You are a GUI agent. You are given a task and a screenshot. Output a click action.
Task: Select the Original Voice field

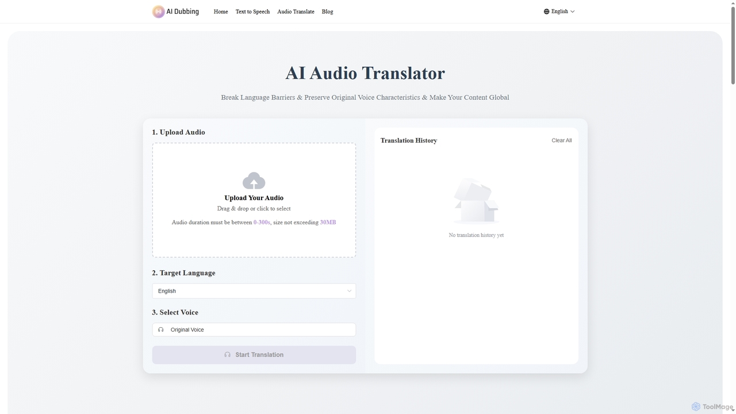tap(254, 329)
